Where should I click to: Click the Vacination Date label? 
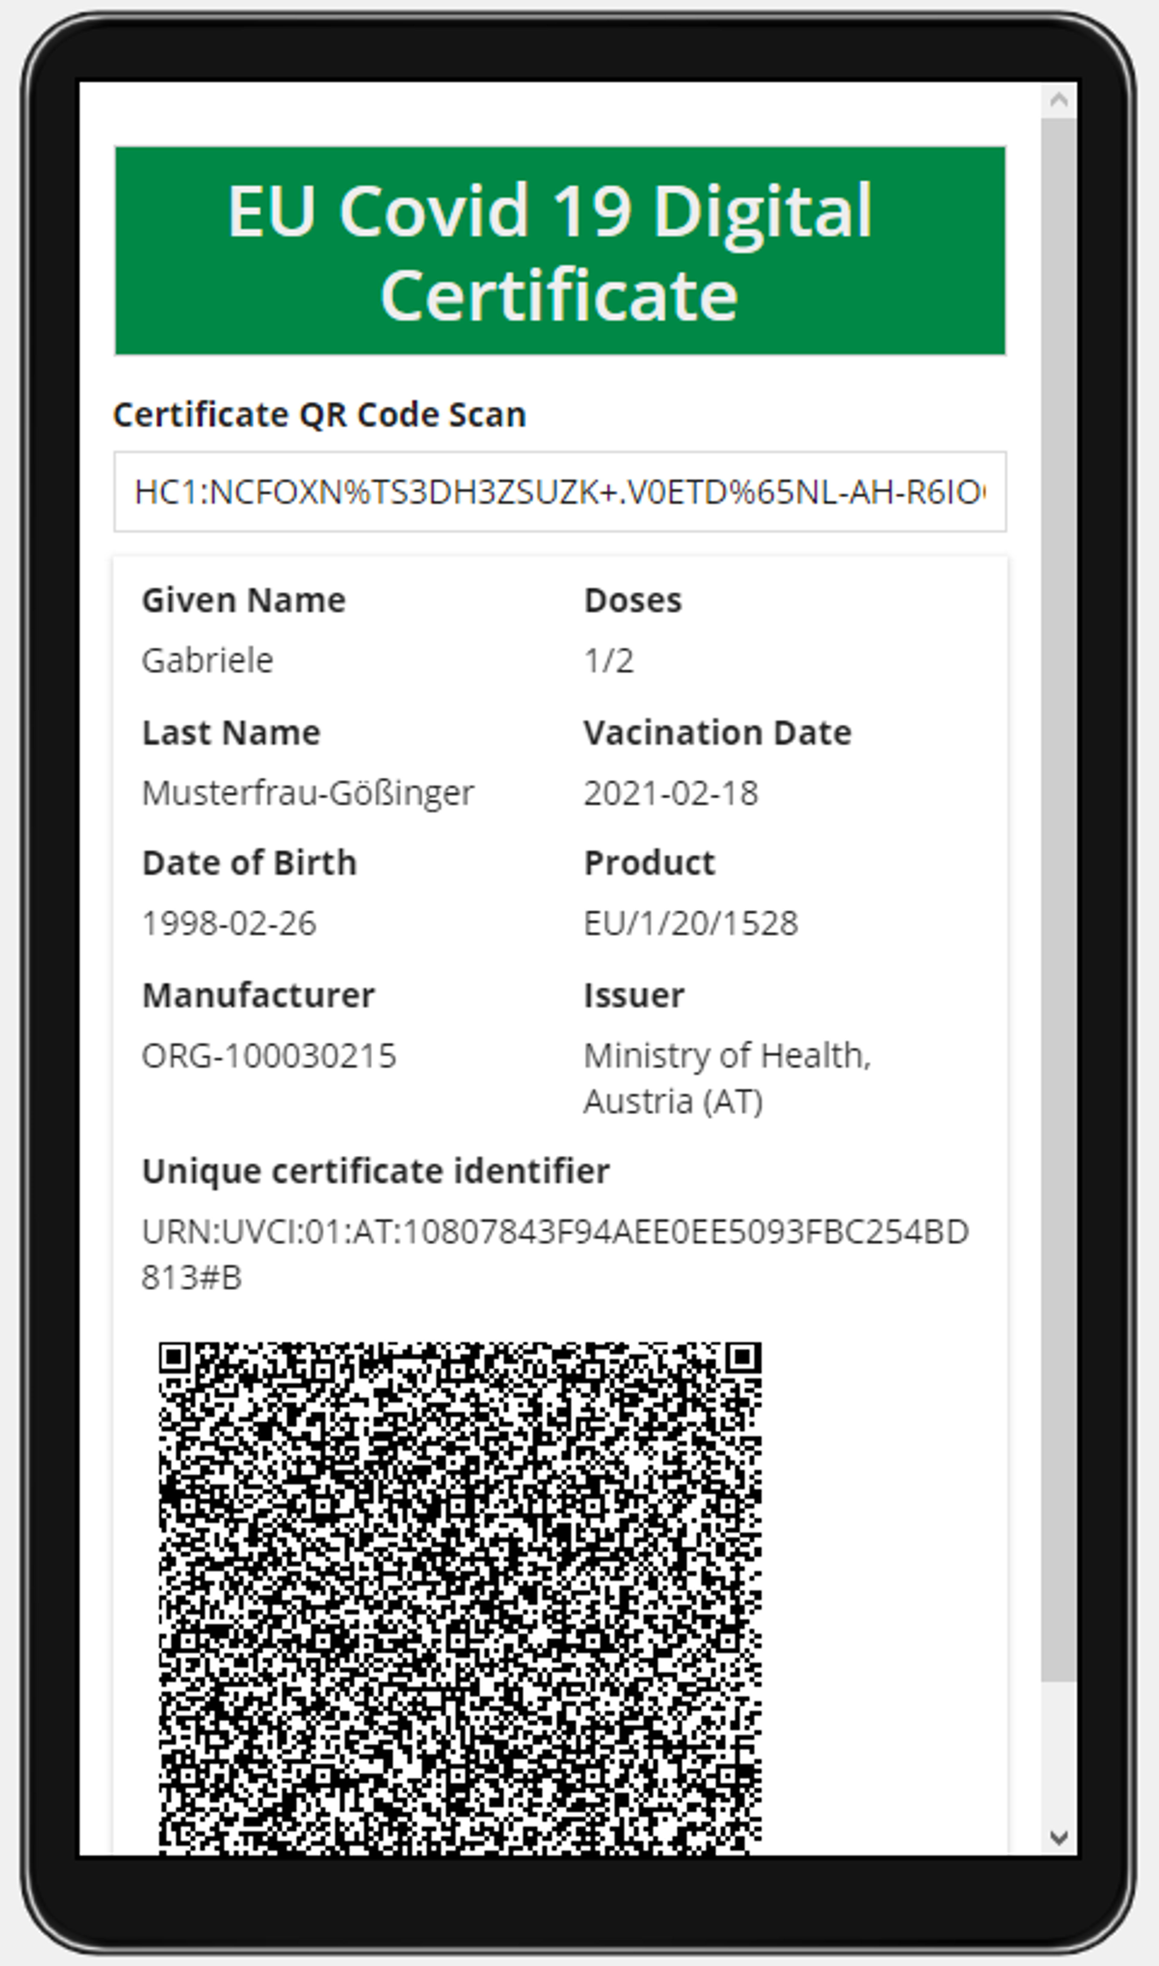point(718,733)
